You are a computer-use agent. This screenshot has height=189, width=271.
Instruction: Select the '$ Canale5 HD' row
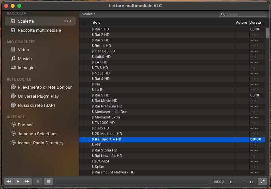pyautogui.click(x=172, y=51)
